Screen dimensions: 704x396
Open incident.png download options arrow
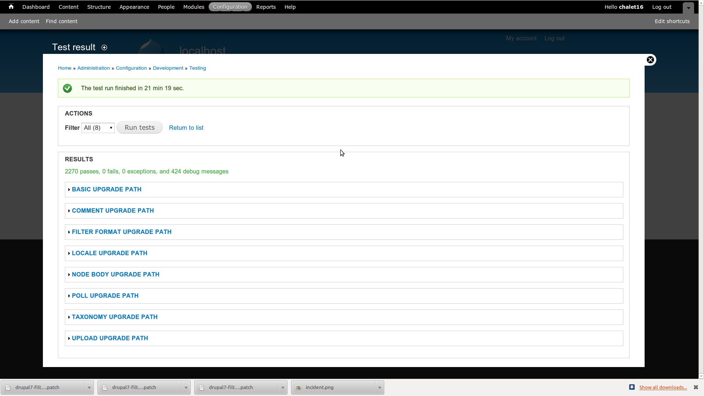(379, 387)
